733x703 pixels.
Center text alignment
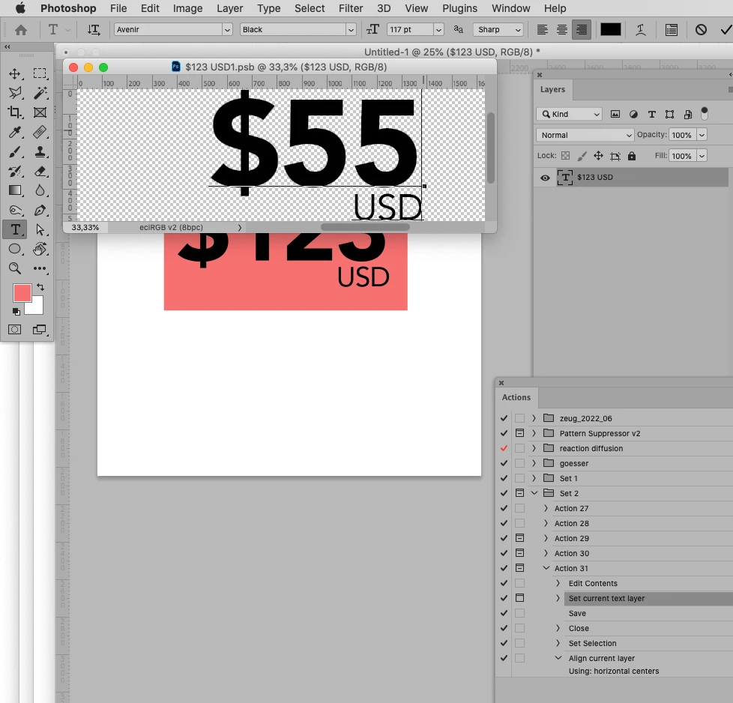coord(562,30)
